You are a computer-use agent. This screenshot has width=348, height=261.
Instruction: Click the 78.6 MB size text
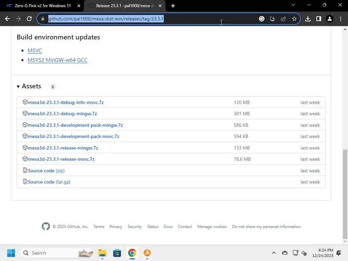pos(242,159)
